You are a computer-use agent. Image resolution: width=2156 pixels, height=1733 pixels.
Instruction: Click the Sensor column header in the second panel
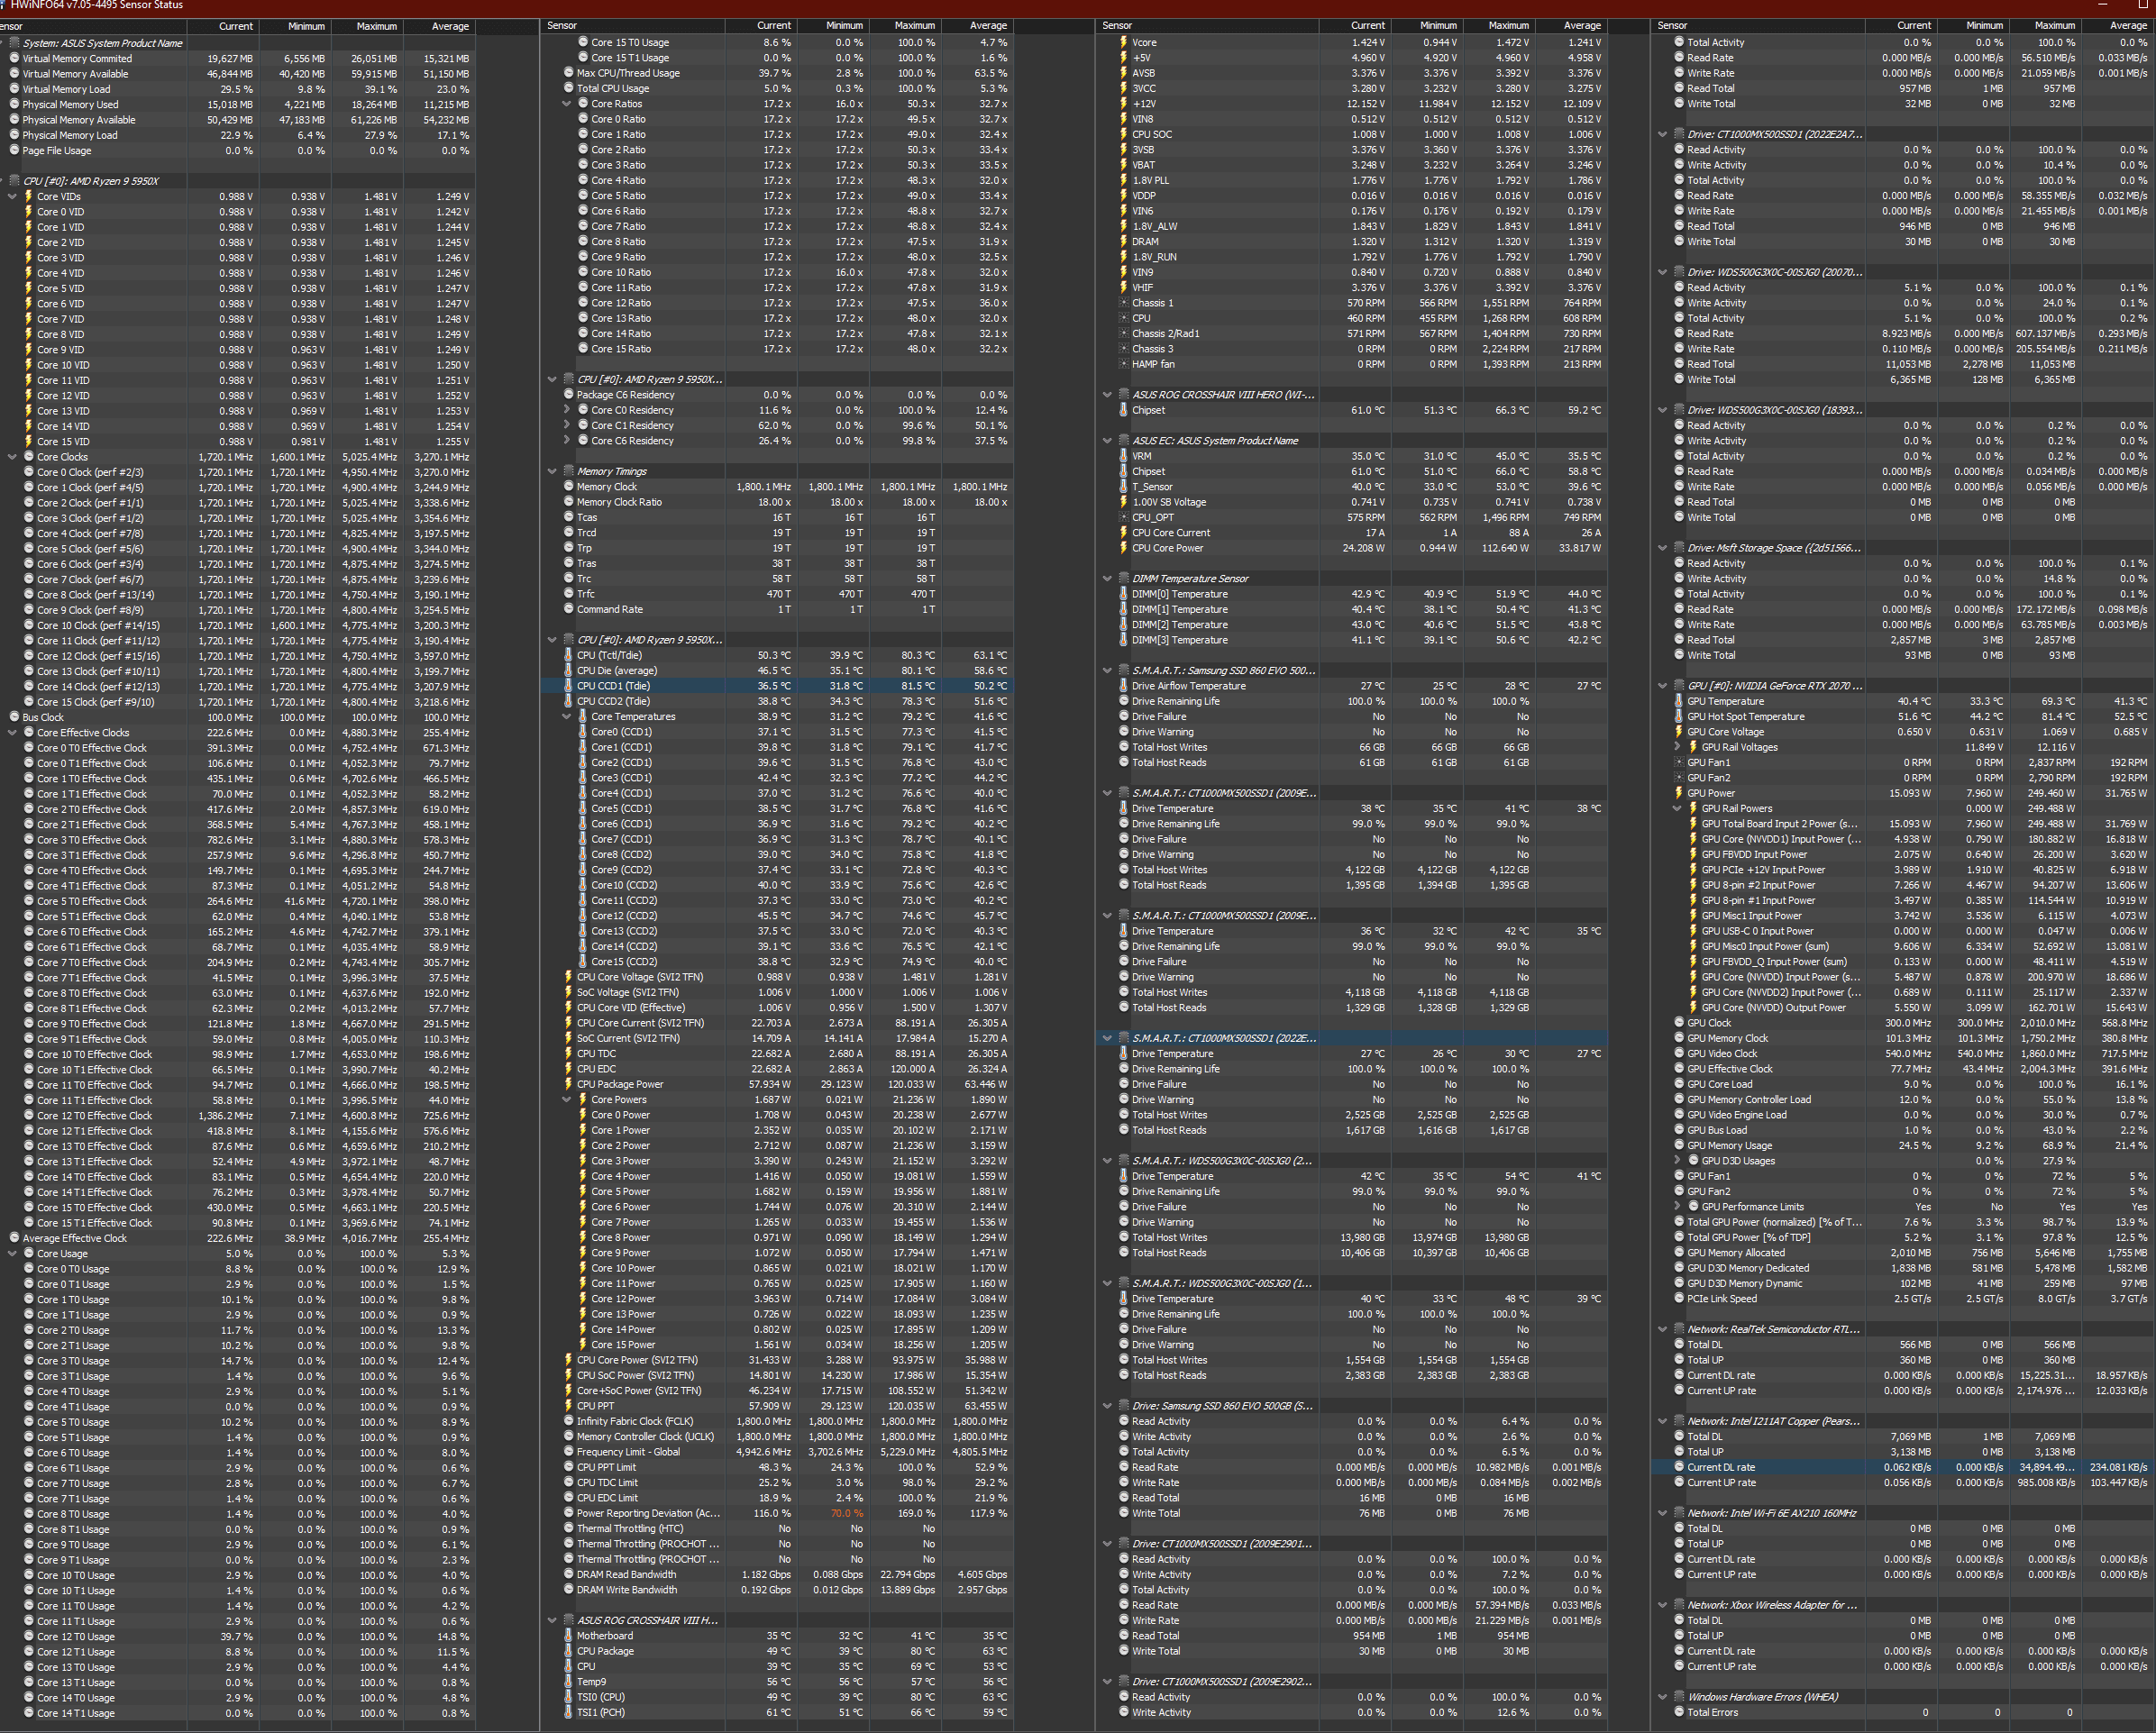[633, 26]
